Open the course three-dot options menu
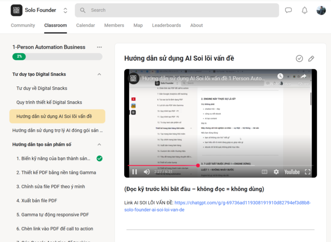 (x=99, y=47)
